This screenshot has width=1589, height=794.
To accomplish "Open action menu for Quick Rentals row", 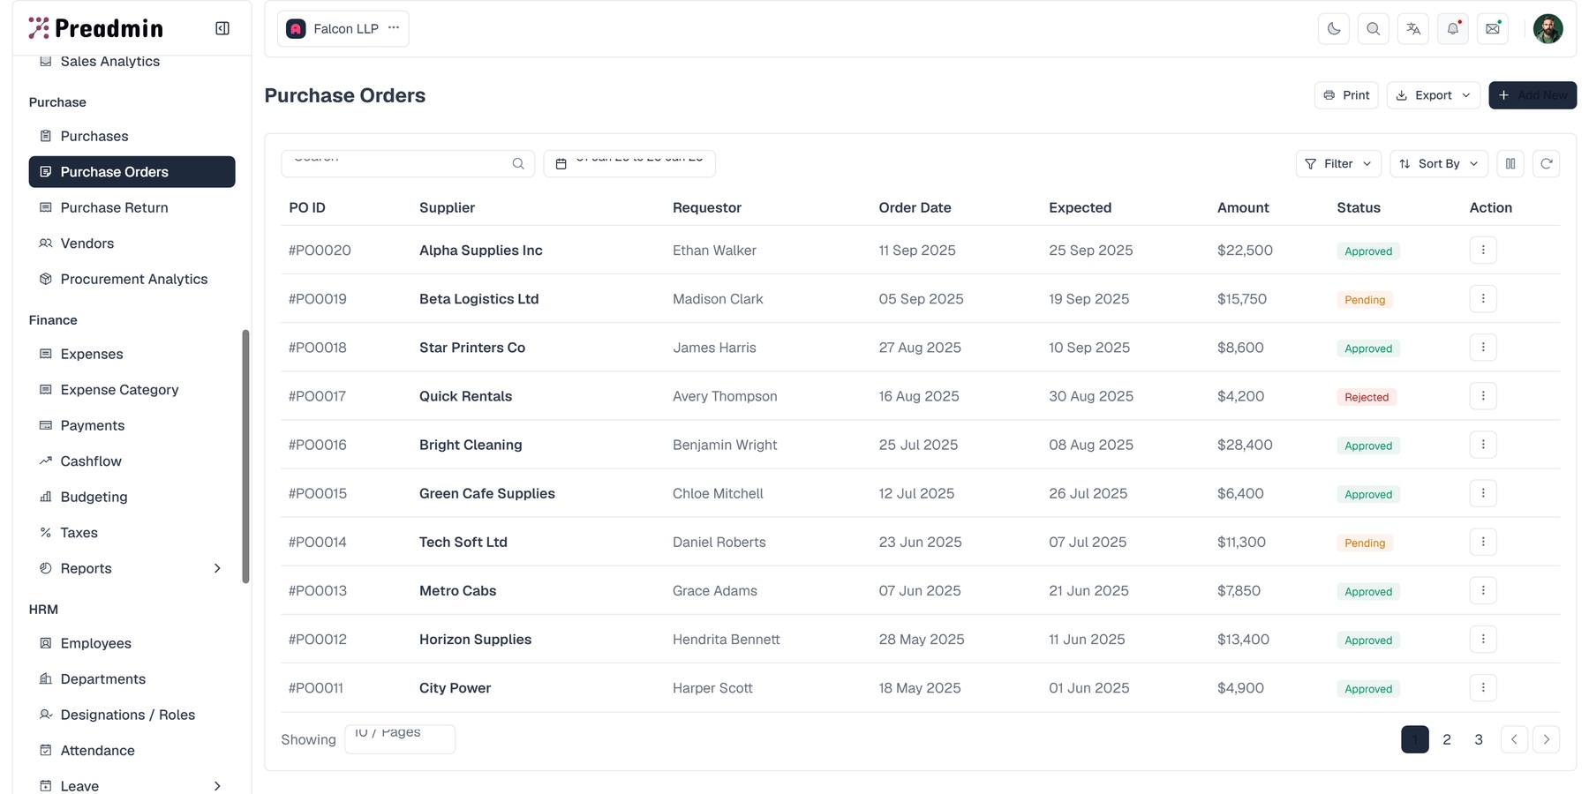I will (1483, 395).
